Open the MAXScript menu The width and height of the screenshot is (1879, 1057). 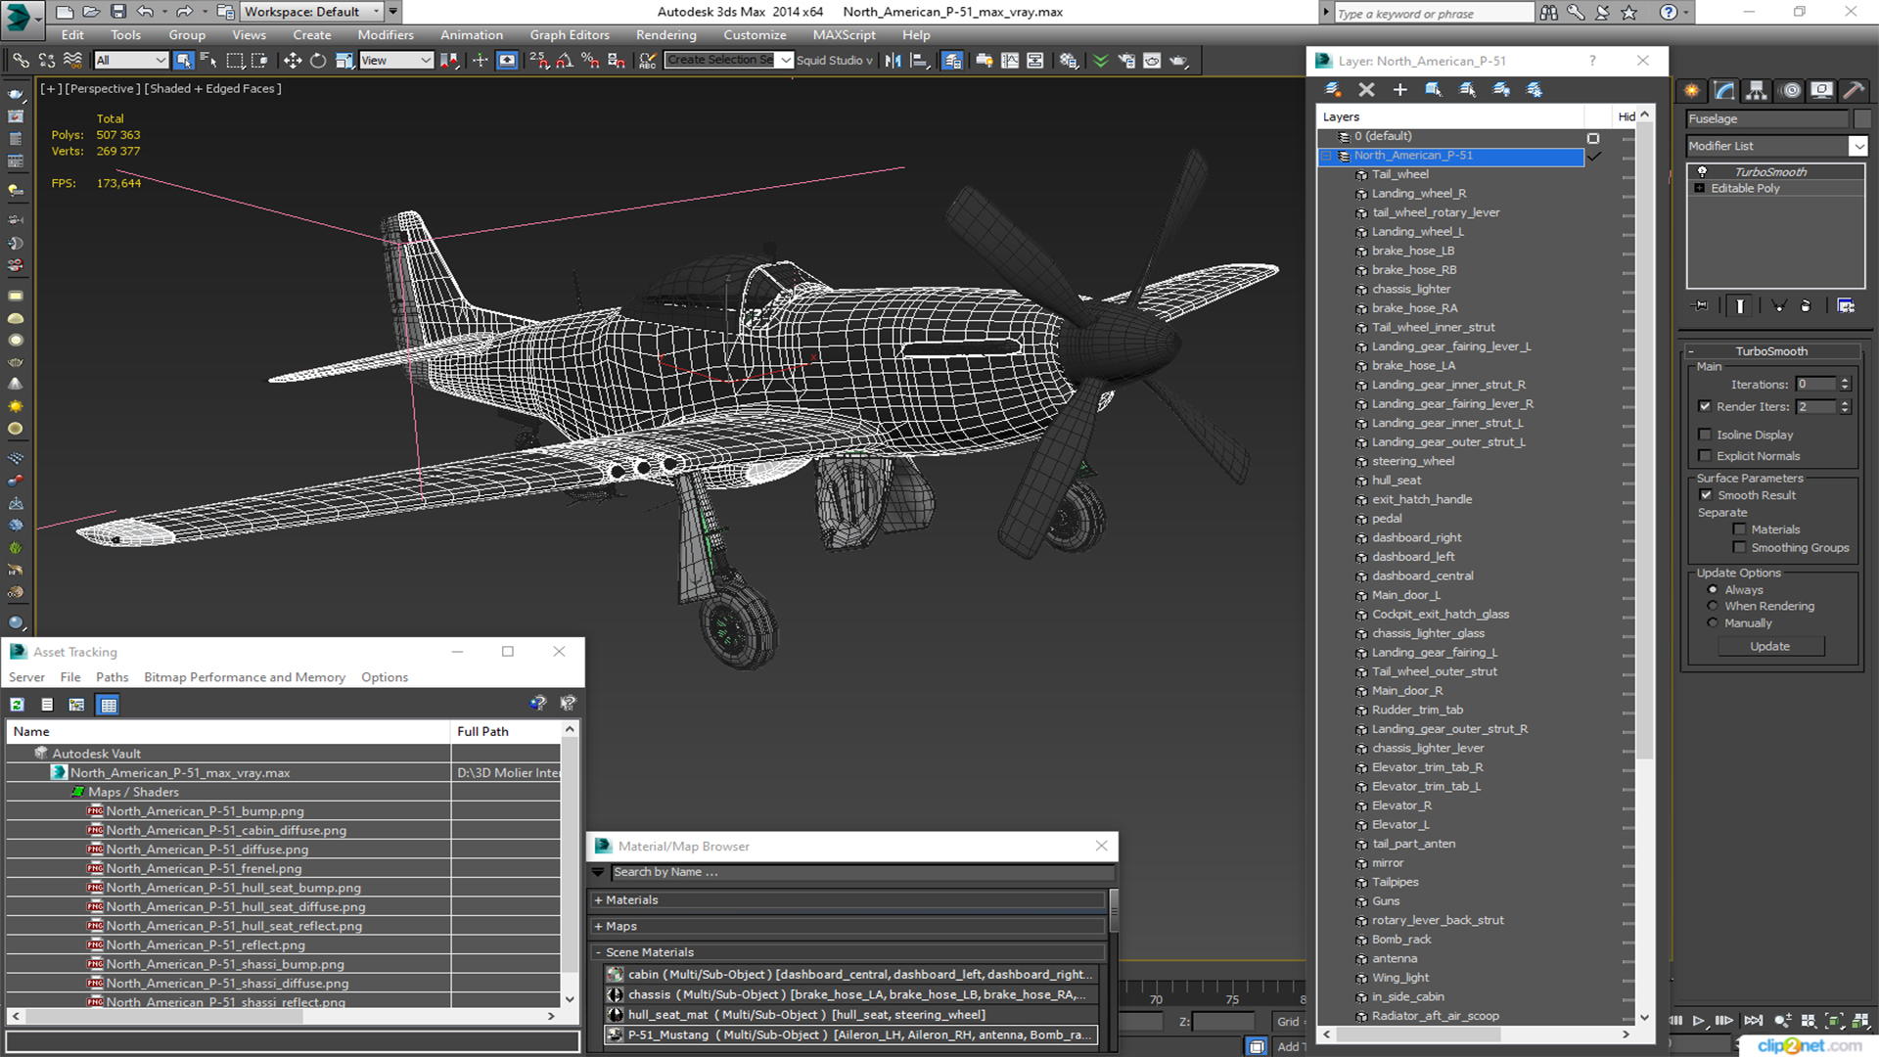coord(845,35)
